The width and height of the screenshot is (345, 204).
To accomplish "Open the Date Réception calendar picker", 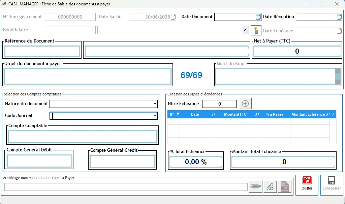I will click(339, 17).
